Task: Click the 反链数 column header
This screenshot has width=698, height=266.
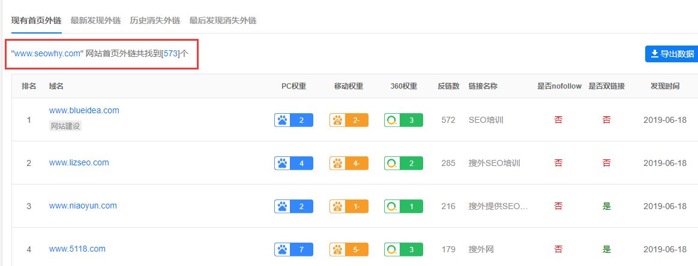Action: pyautogui.click(x=448, y=86)
